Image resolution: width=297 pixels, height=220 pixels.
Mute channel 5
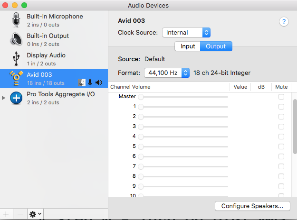click(281, 147)
